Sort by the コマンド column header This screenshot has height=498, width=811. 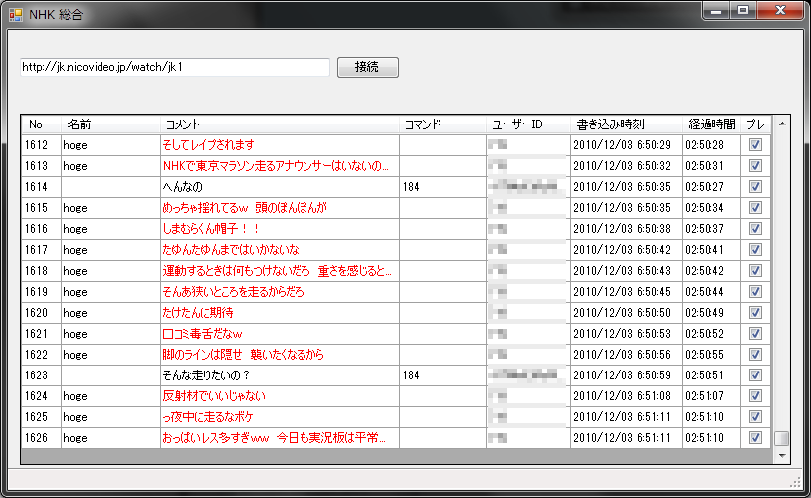[x=443, y=124]
